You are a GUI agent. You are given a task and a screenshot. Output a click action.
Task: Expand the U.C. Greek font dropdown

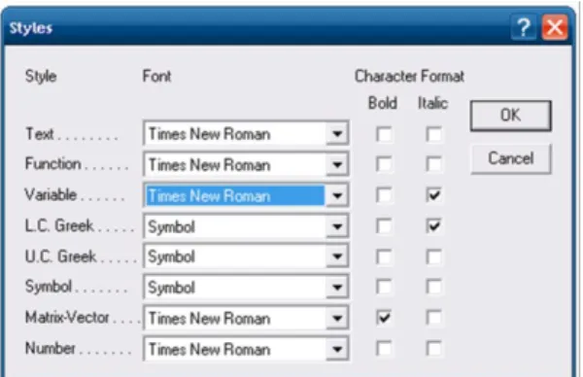point(337,257)
